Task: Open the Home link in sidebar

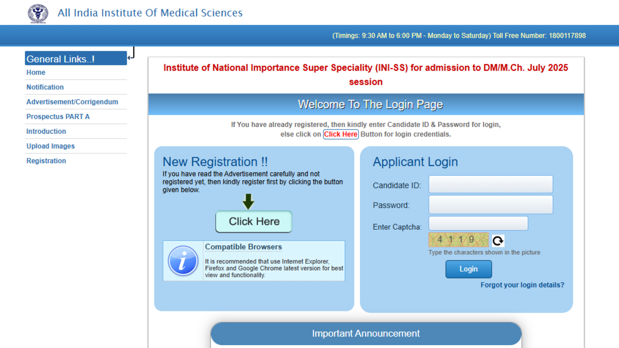Action: point(36,72)
